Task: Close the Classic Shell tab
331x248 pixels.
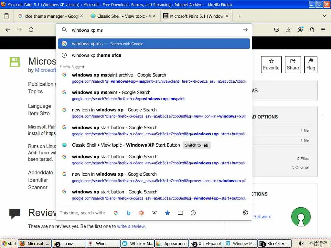Action: pyautogui.click(x=154, y=16)
